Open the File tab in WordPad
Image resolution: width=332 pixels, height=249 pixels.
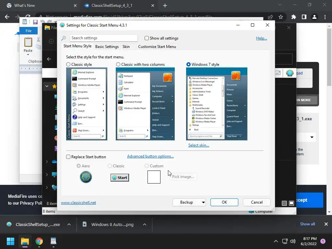(x=29, y=31)
